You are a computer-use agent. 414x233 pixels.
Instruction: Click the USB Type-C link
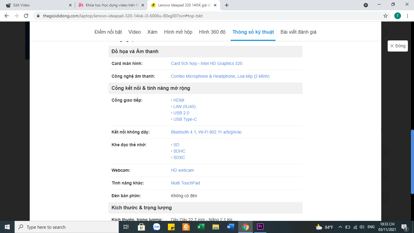point(185,119)
